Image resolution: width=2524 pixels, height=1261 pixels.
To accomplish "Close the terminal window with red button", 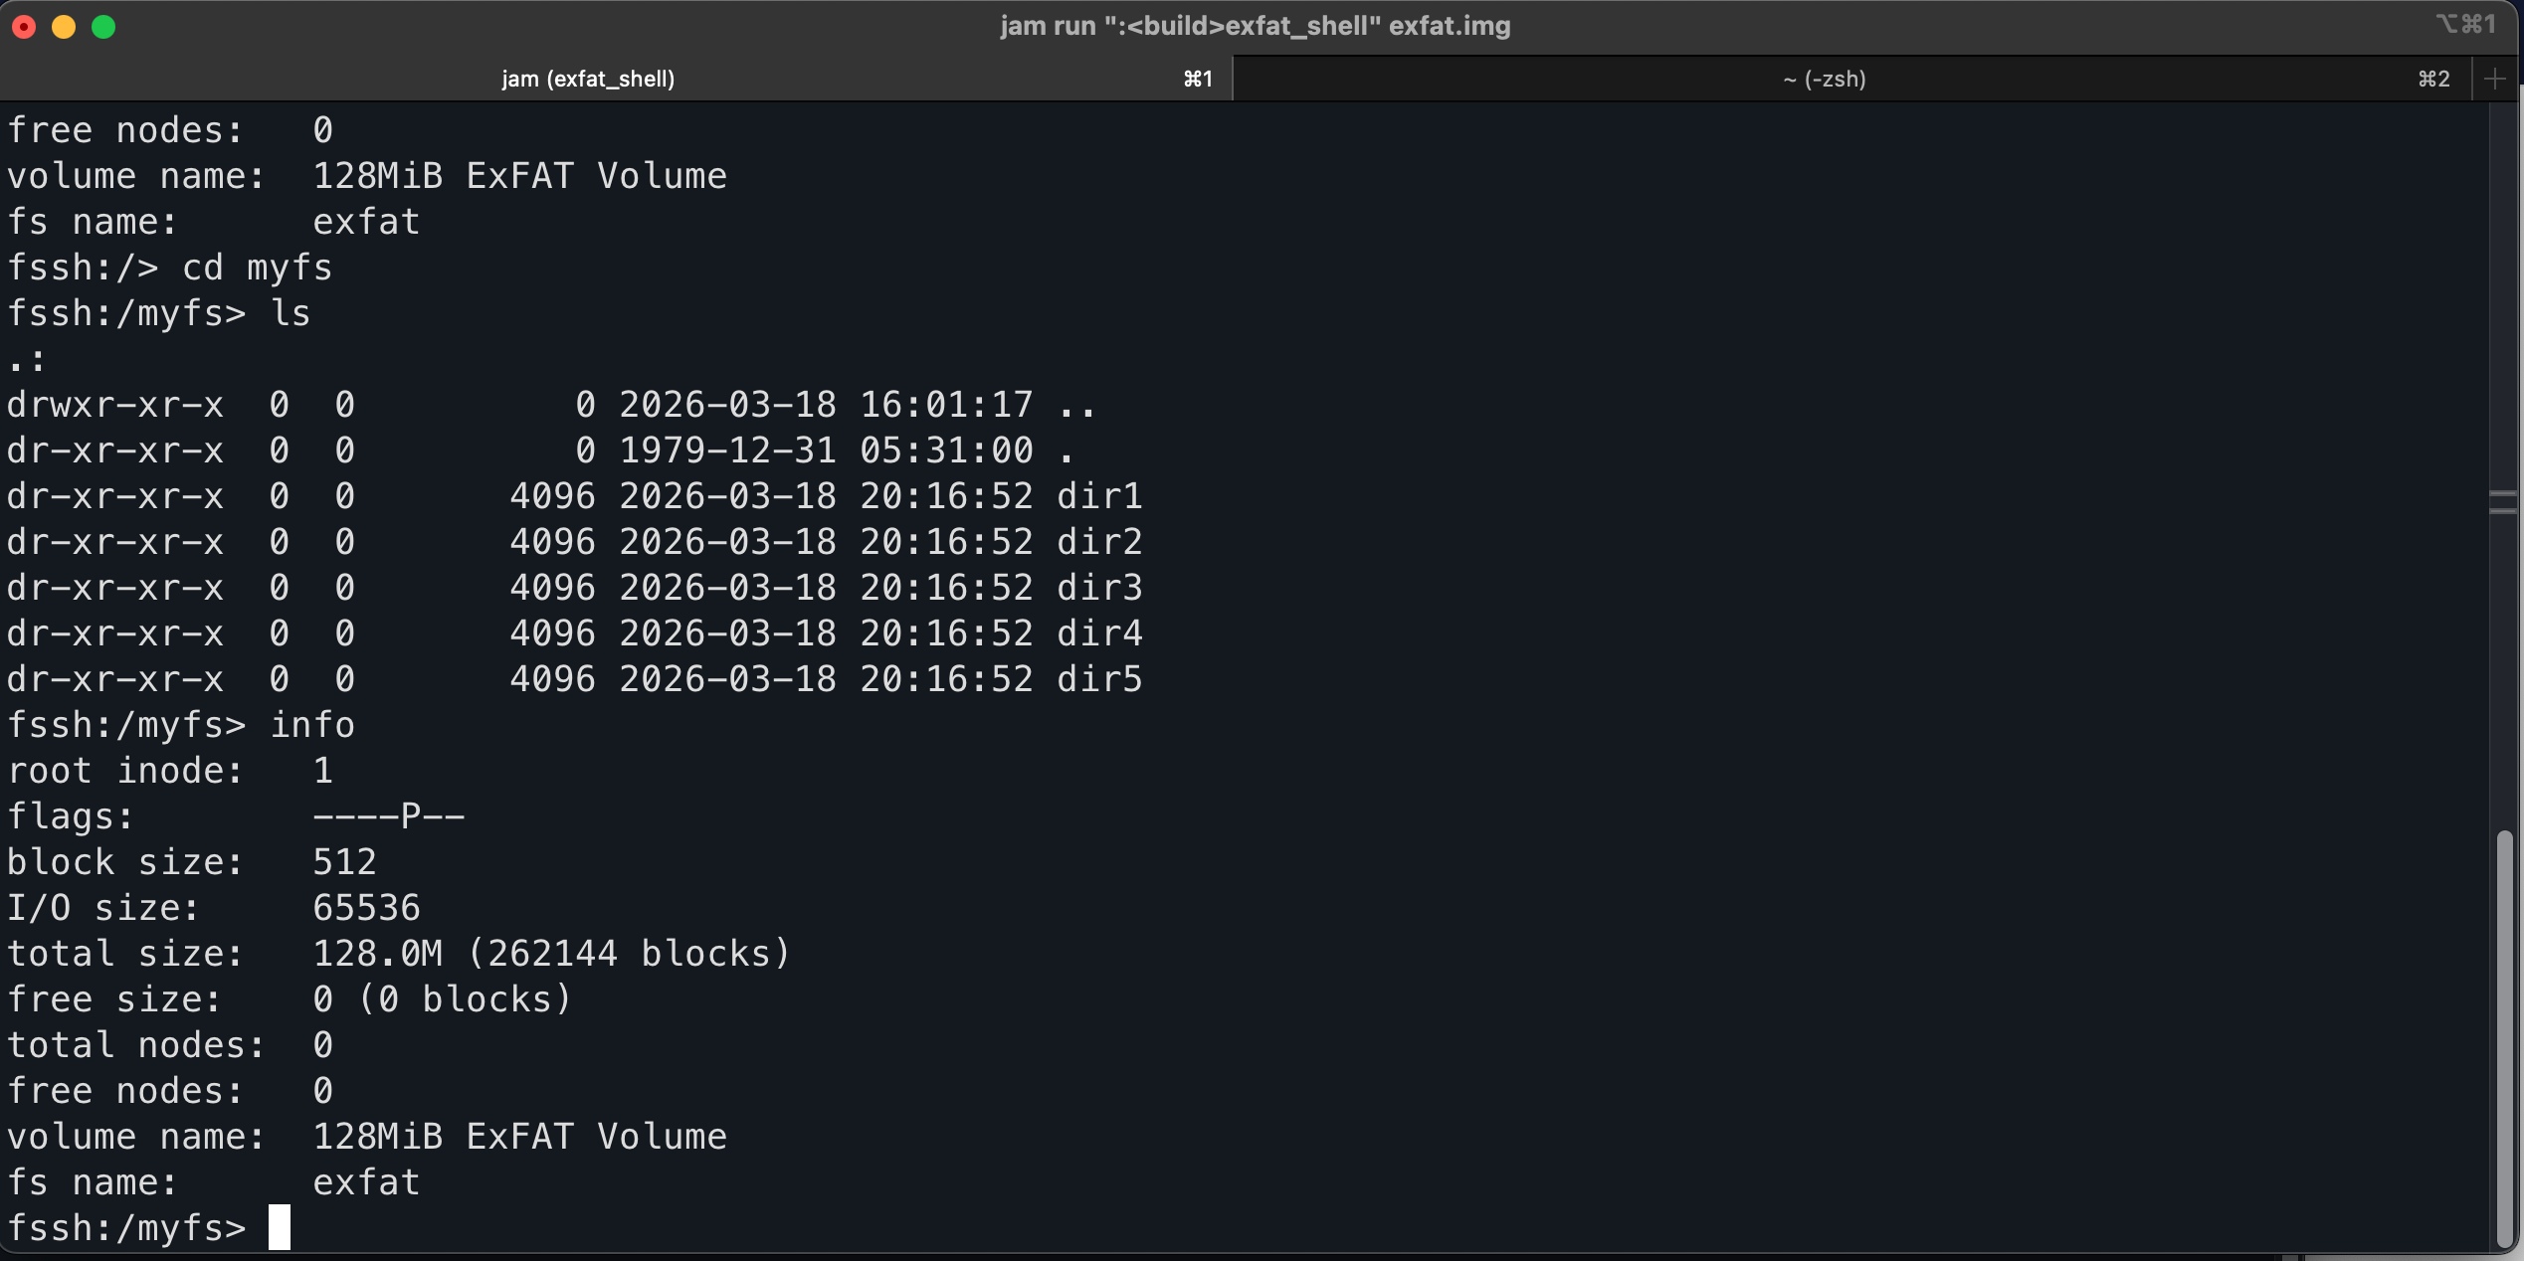I will tap(24, 27).
